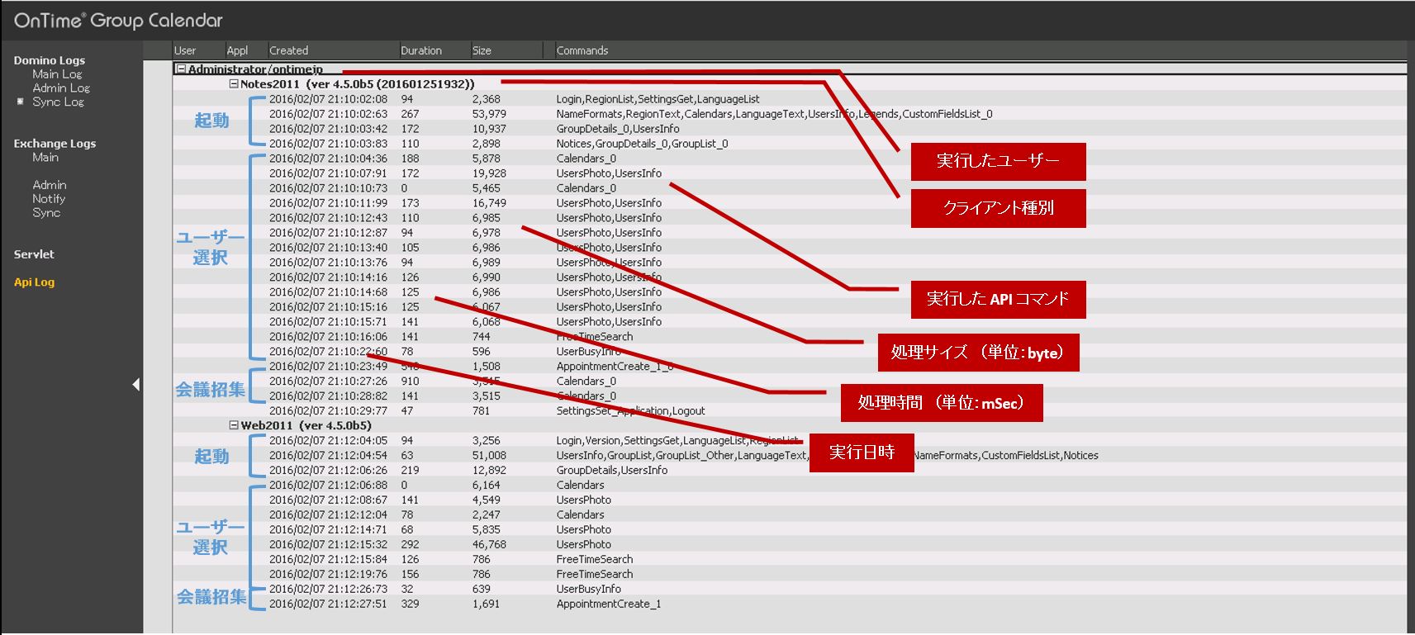The height and width of the screenshot is (635, 1415).
Task: Select the Domino Logs heading
Action: [x=49, y=60]
